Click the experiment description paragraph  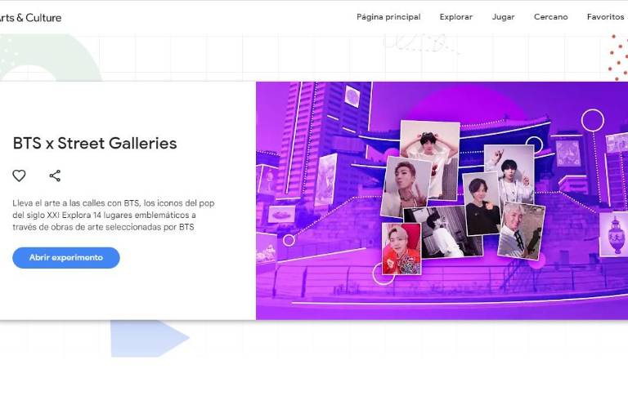[x=114, y=215]
